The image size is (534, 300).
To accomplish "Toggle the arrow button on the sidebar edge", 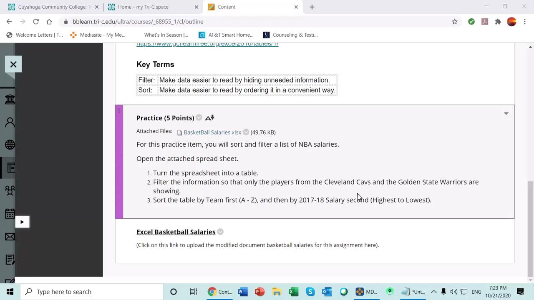I will tap(22, 222).
